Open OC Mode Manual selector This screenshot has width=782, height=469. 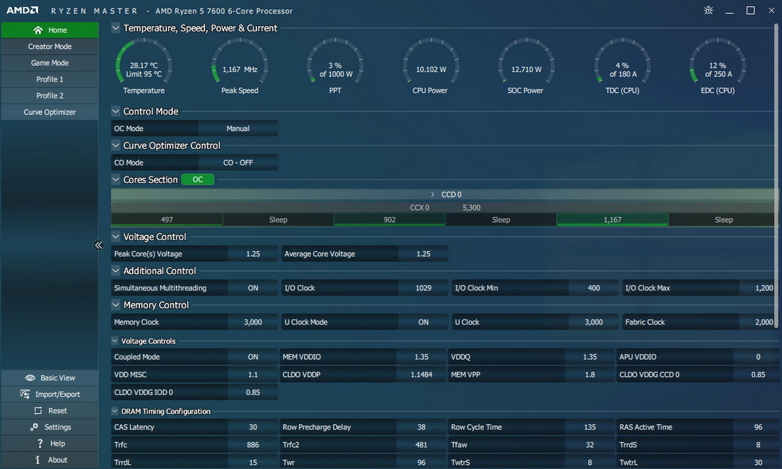[x=238, y=129]
